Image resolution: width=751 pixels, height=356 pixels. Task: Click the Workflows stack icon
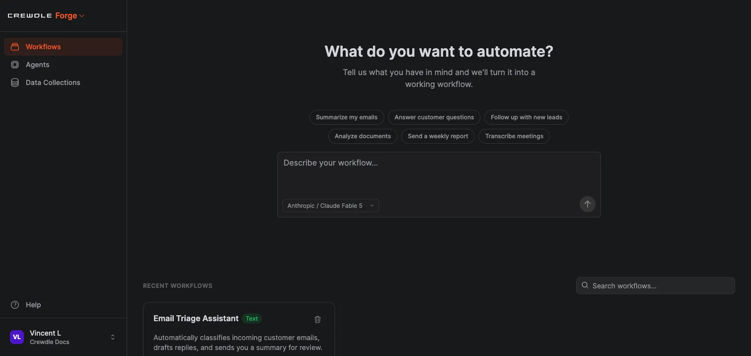15,47
